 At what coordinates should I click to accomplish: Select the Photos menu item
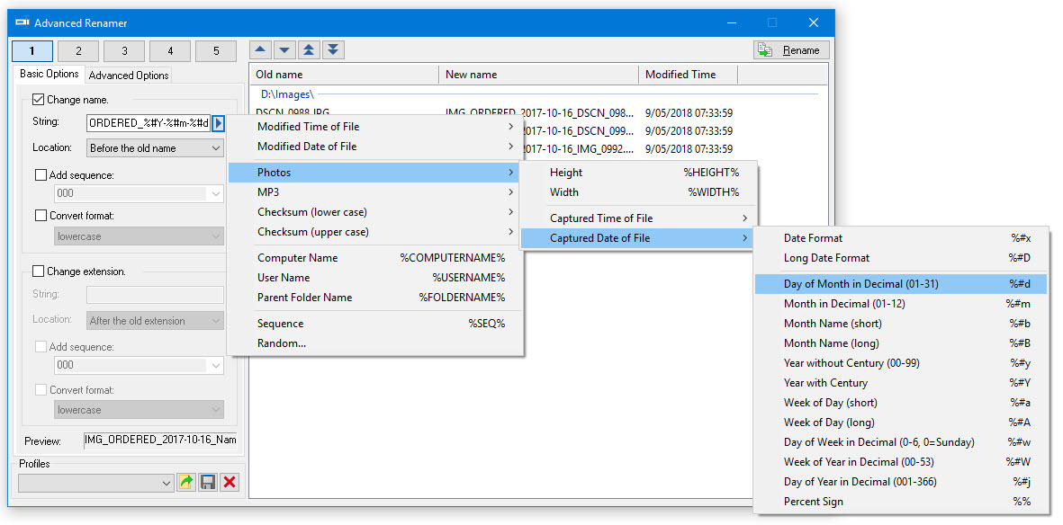(375, 173)
